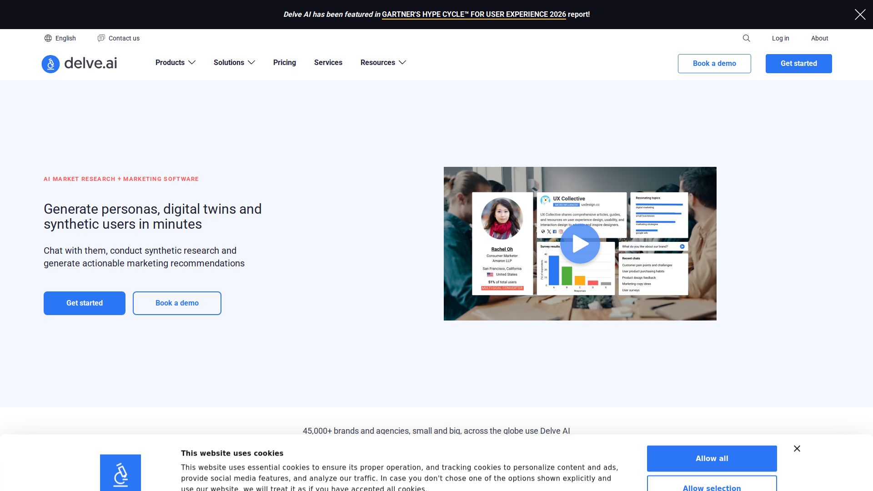Image resolution: width=873 pixels, height=491 pixels.
Task: Click Get started in header
Action: (799, 64)
